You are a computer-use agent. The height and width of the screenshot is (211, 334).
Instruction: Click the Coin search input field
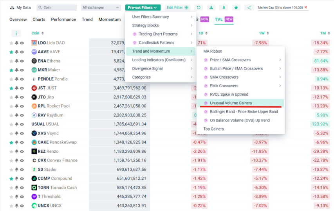tap(59, 7)
